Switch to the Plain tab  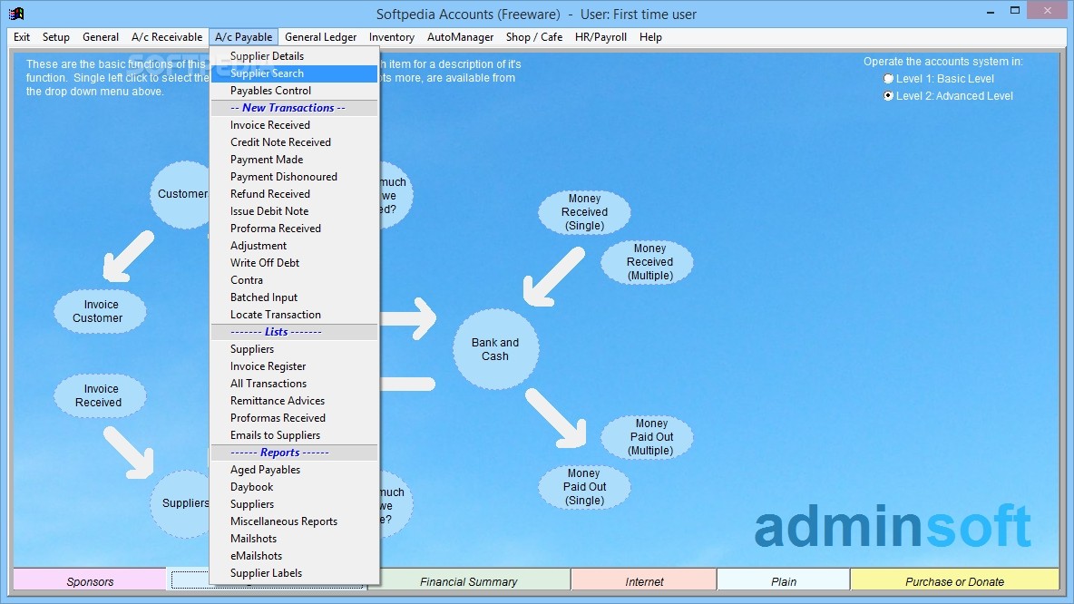tap(784, 581)
